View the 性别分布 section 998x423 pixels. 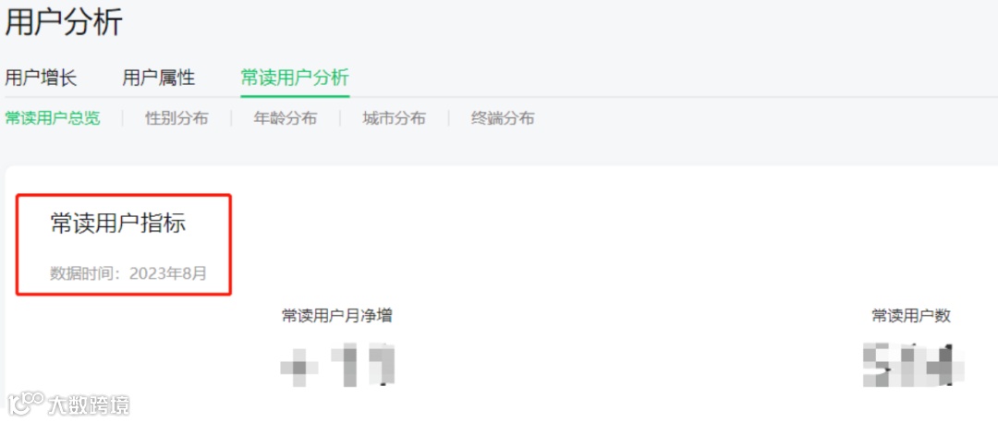(176, 118)
